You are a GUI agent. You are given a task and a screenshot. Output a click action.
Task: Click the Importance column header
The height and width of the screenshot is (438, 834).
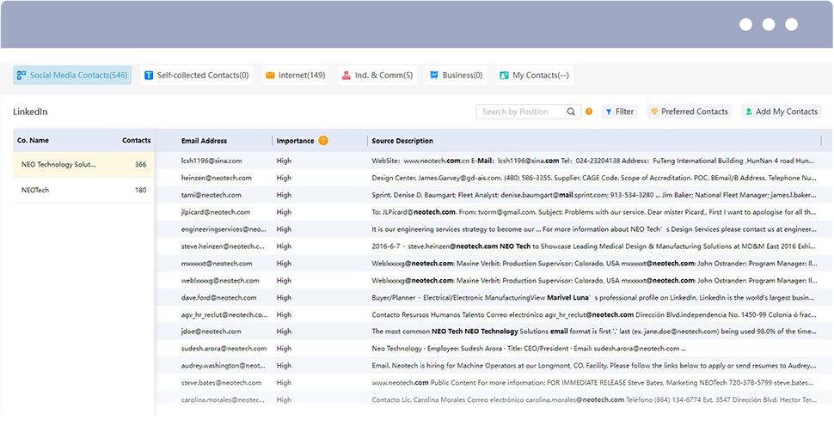pos(295,141)
